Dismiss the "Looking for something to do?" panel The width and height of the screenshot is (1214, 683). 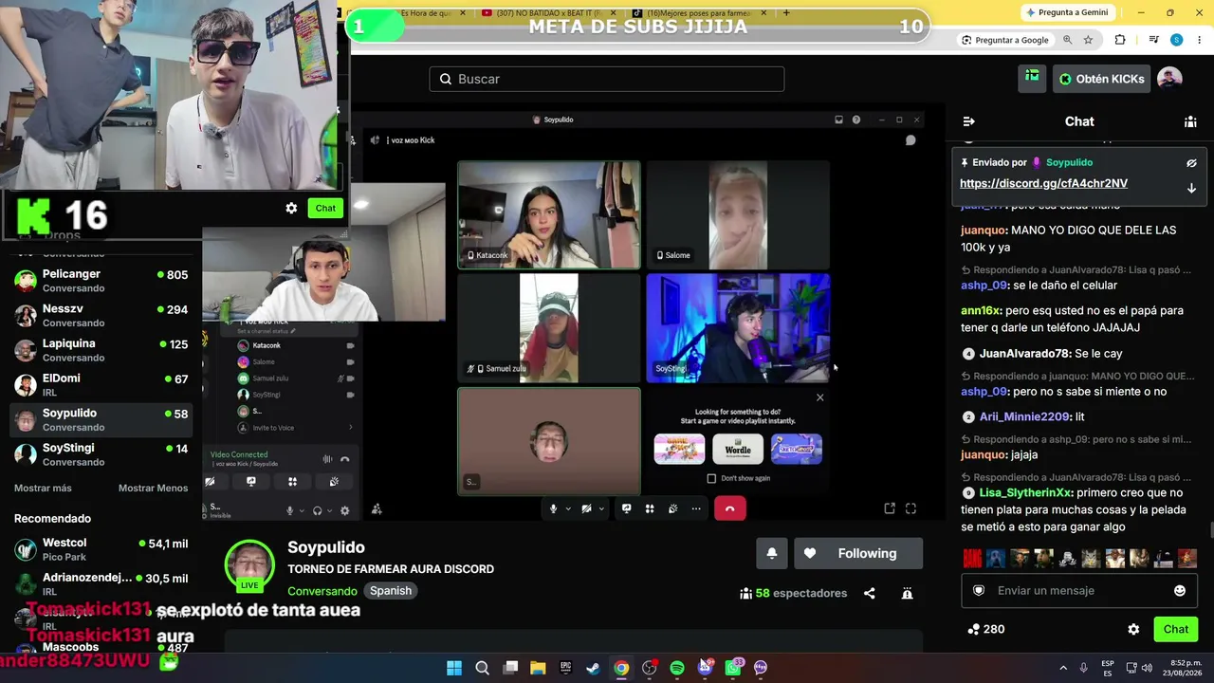820,397
